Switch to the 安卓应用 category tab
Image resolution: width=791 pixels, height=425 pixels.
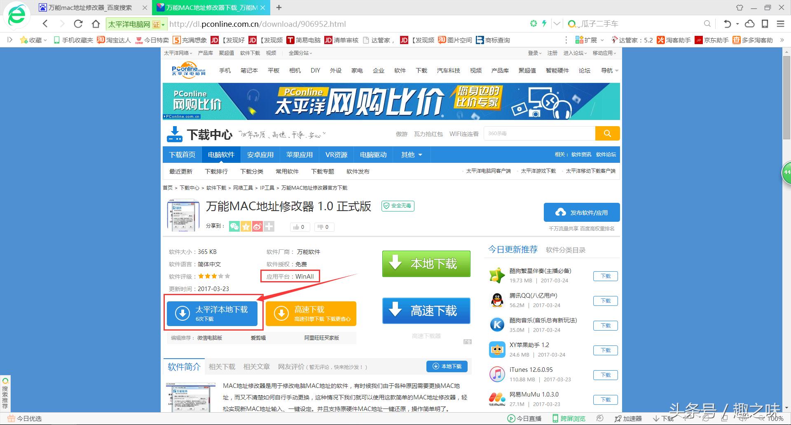pyautogui.click(x=260, y=155)
